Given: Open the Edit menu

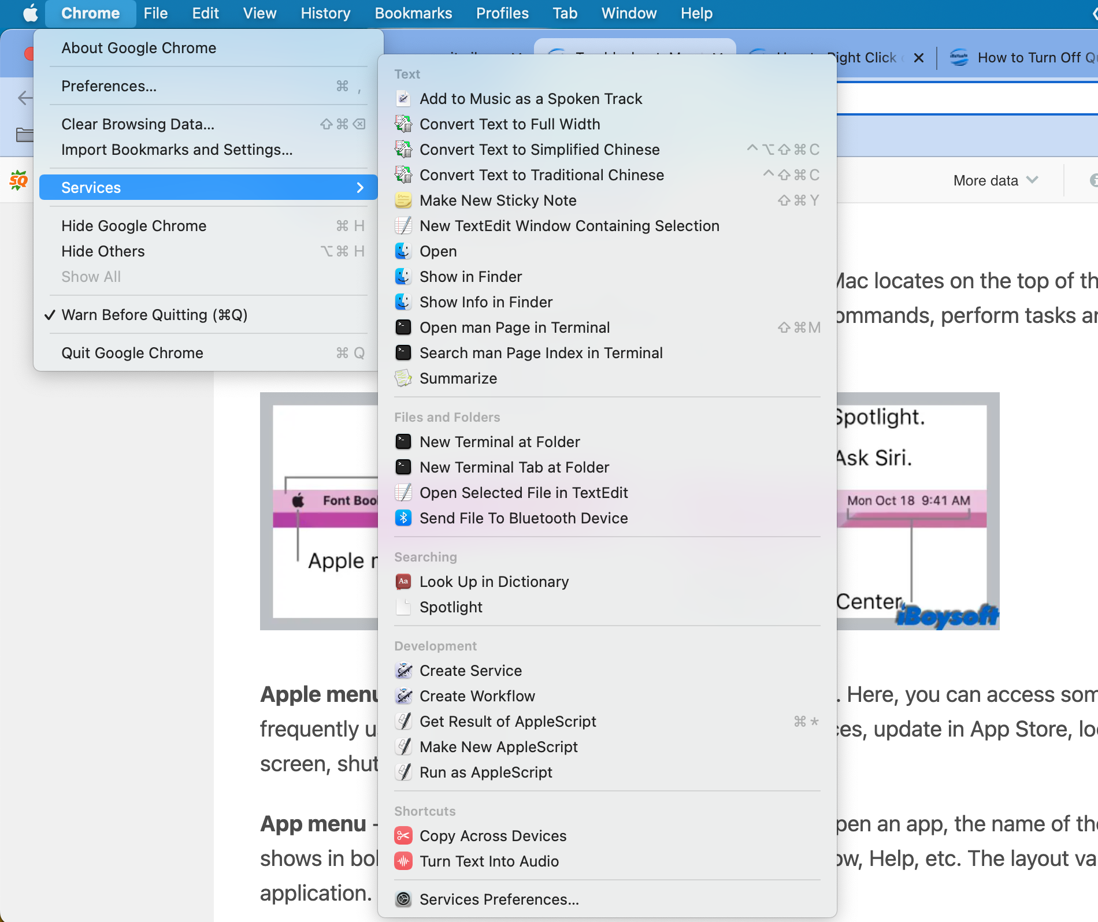Looking at the screenshot, I should [205, 13].
